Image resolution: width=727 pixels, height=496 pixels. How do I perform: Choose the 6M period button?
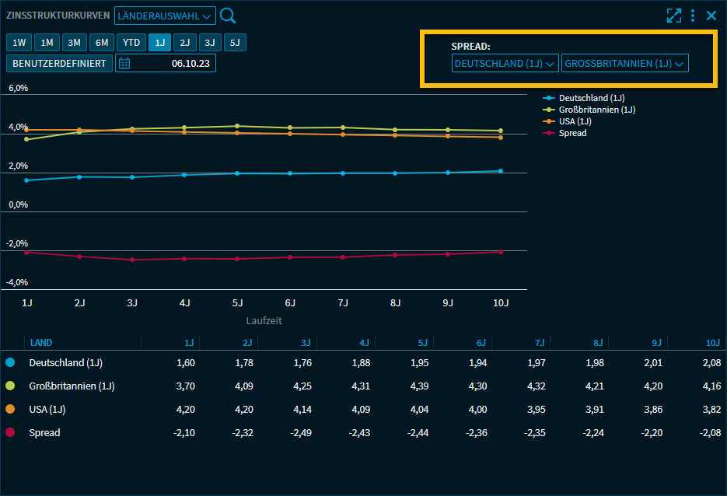[101, 43]
